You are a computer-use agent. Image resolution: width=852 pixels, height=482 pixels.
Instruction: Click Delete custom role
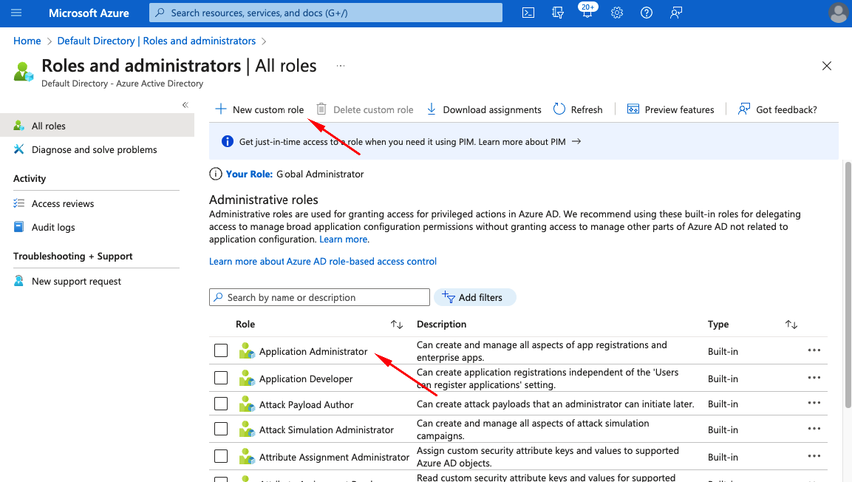tap(365, 109)
